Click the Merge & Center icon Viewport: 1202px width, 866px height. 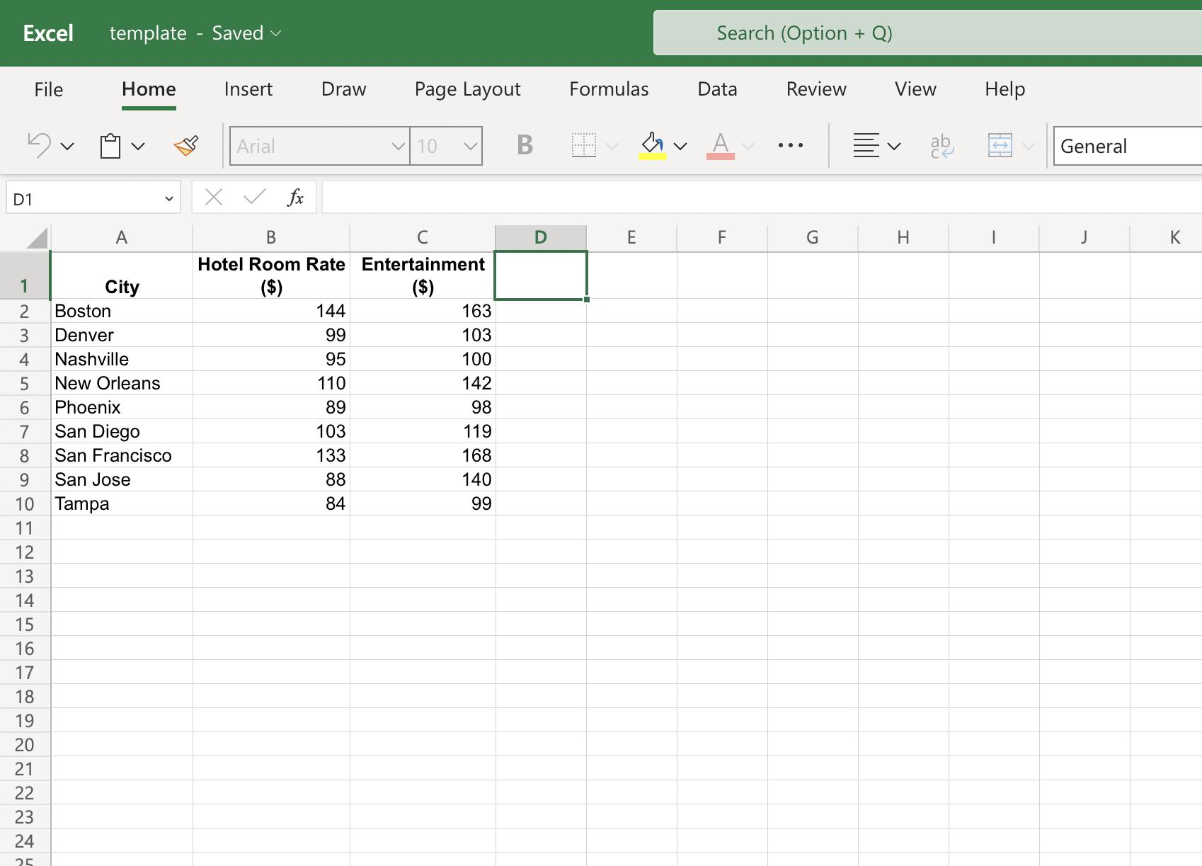point(1000,146)
